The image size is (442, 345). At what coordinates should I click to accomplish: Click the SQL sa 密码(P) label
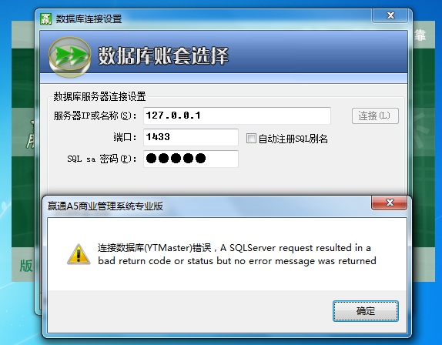[102, 159]
